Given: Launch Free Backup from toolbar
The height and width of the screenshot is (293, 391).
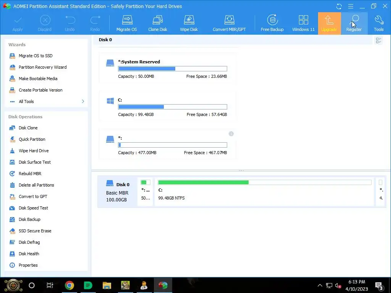Looking at the screenshot, I should [272, 23].
